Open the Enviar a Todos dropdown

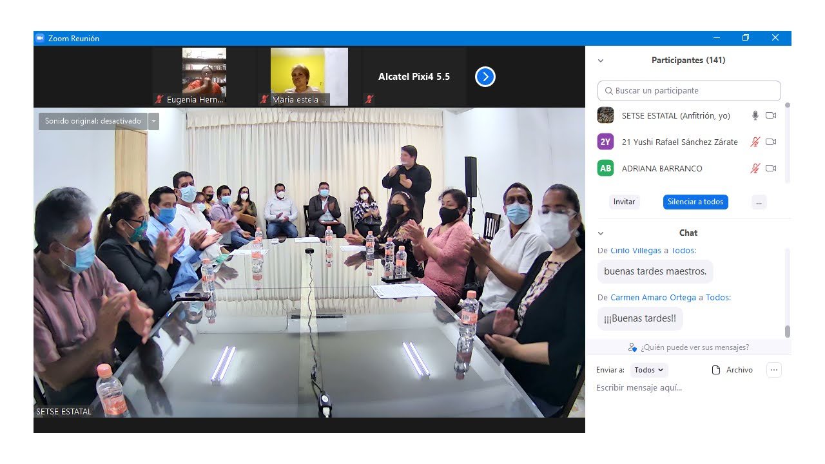[x=649, y=370]
